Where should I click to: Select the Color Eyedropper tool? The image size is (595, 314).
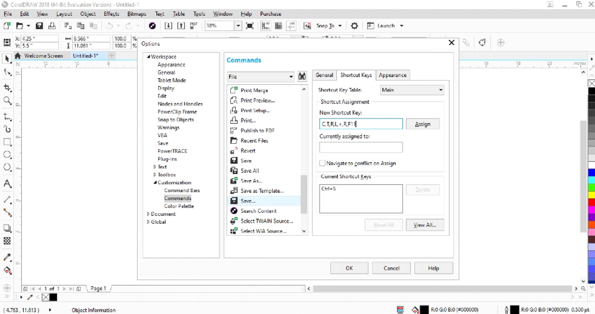(x=7, y=257)
